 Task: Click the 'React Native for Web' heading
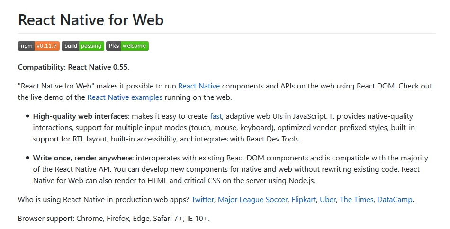[90, 20]
